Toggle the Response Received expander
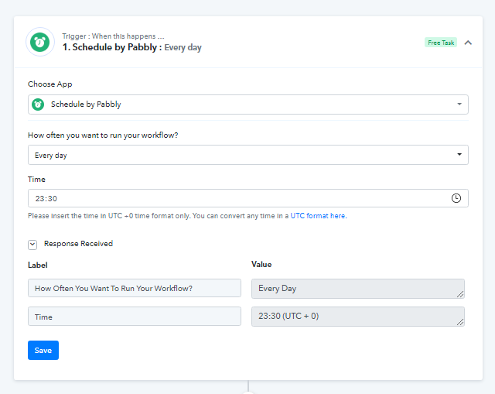Screen dimensions: 495x394 click(32, 245)
